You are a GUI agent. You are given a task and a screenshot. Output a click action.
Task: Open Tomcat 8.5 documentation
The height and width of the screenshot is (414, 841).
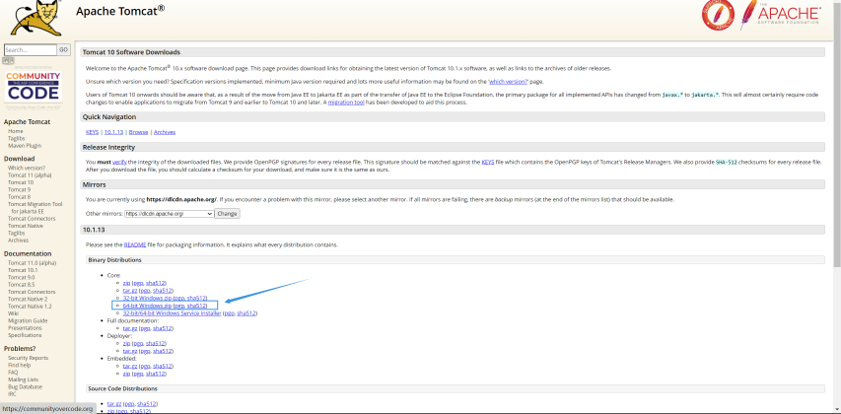pyautogui.click(x=22, y=285)
